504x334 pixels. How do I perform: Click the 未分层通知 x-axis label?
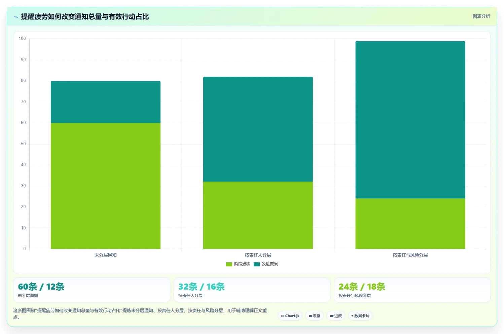(x=106, y=255)
